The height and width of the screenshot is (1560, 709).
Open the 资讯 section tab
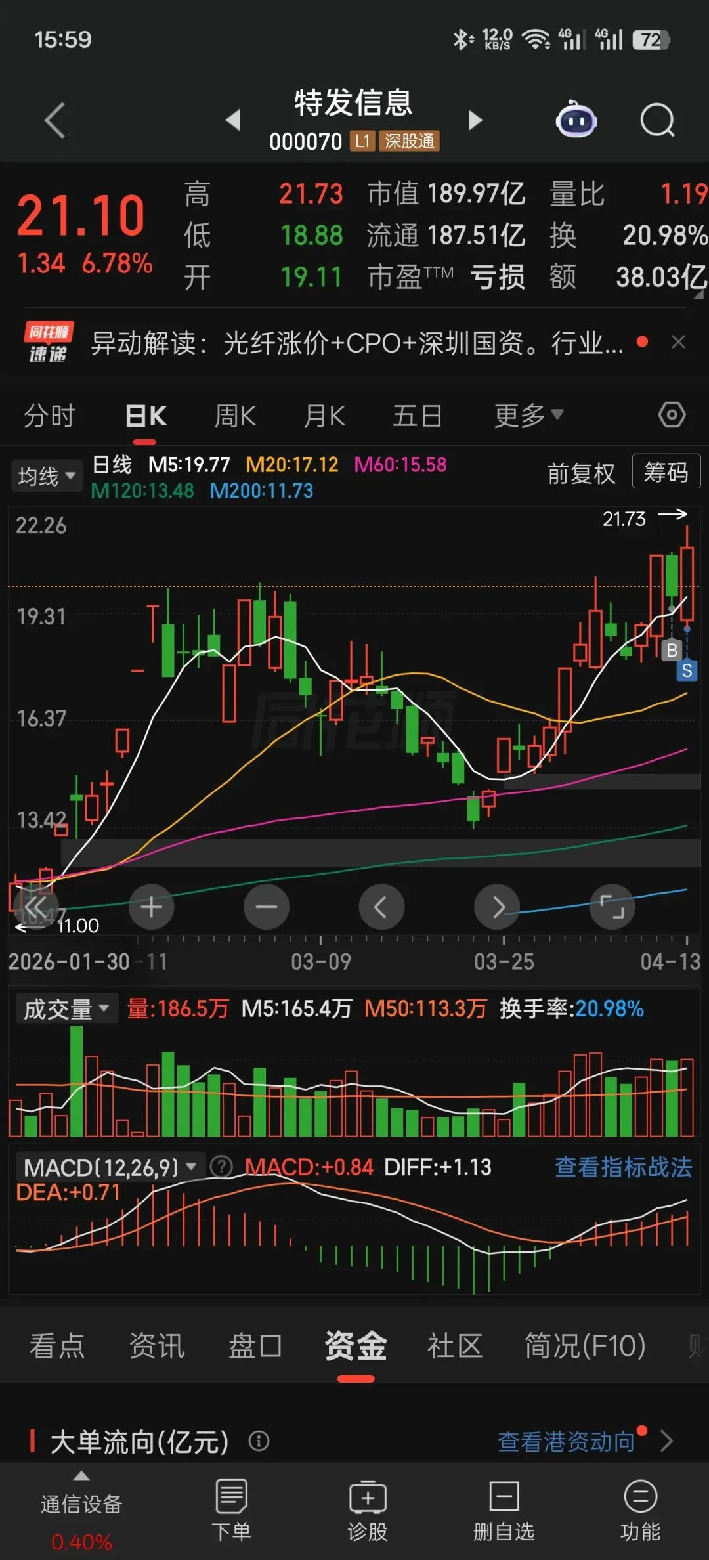tap(157, 1346)
